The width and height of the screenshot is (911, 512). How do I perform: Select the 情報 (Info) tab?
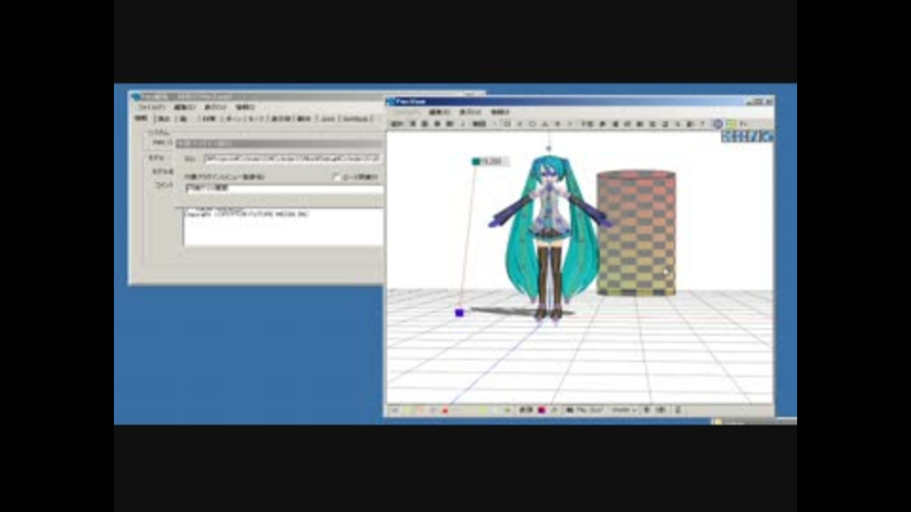pyautogui.click(x=141, y=118)
